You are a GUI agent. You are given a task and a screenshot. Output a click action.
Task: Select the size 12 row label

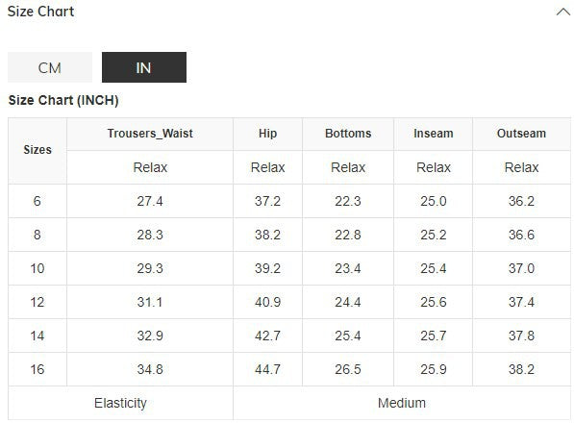tap(37, 302)
